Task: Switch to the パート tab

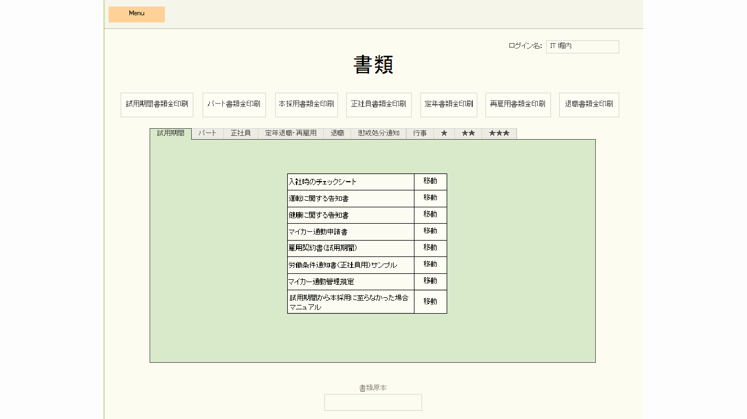Action: click(x=207, y=134)
